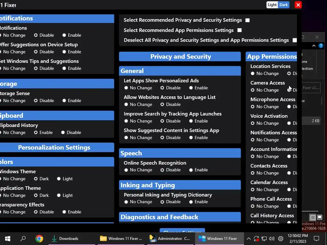Switch to Light theme button

pos(272,5)
